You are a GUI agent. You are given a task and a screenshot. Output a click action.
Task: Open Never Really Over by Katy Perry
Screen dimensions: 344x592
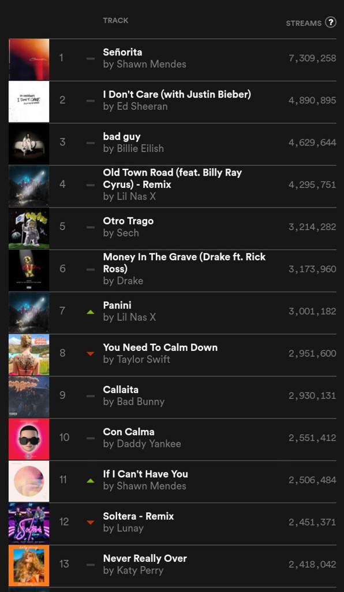click(145, 558)
